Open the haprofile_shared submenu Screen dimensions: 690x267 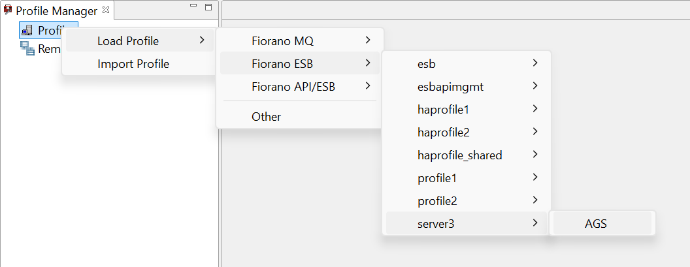click(467, 155)
